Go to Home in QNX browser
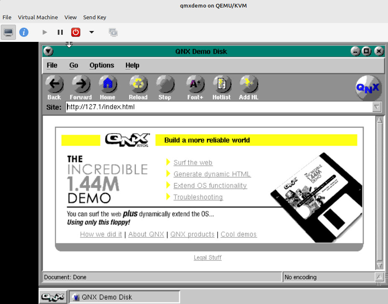Image resolution: width=388 pixels, height=304 pixels. (x=108, y=85)
